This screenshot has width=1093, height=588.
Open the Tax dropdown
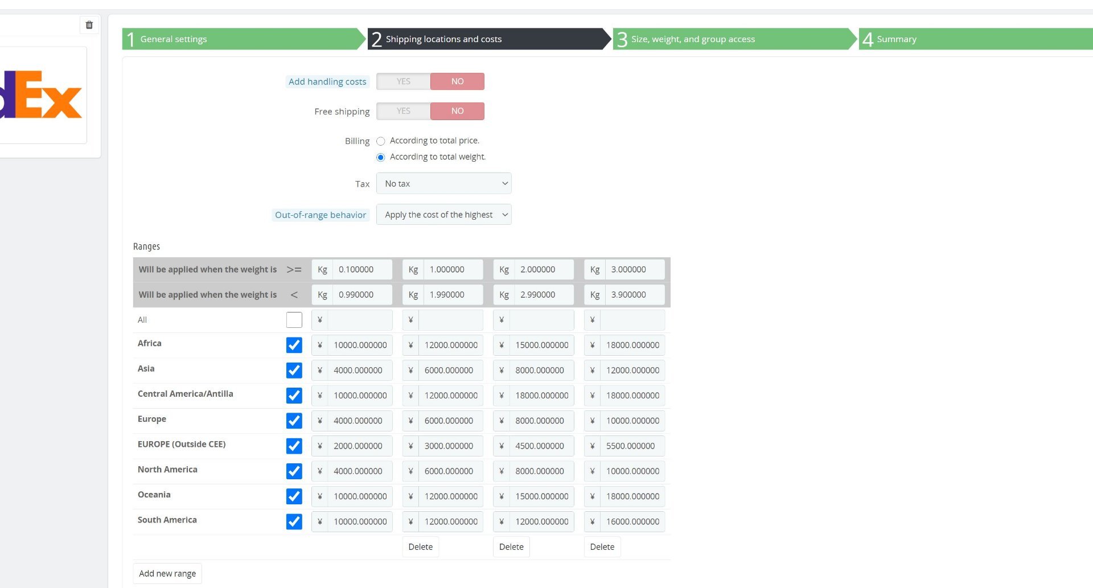[444, 183]
